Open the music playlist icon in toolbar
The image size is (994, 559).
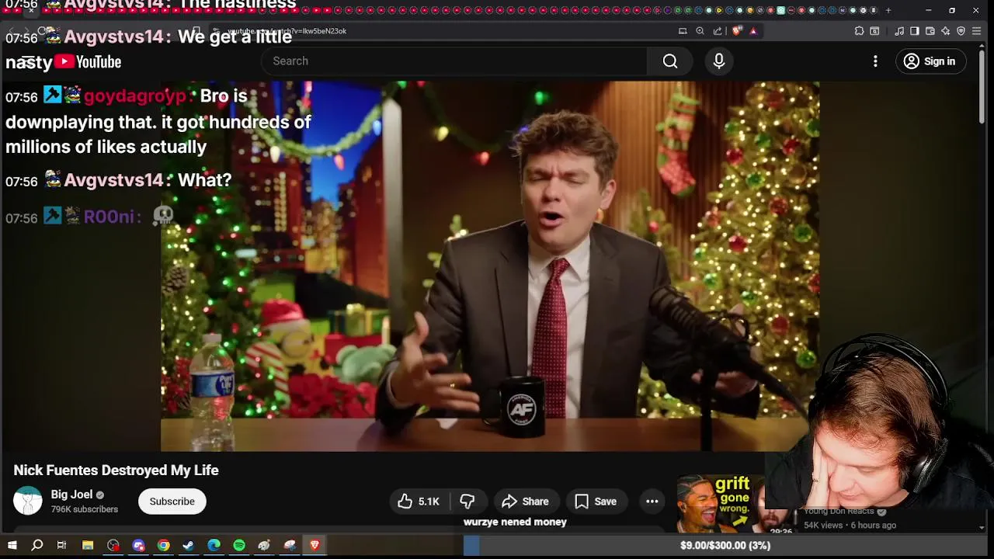click(899, 31)
